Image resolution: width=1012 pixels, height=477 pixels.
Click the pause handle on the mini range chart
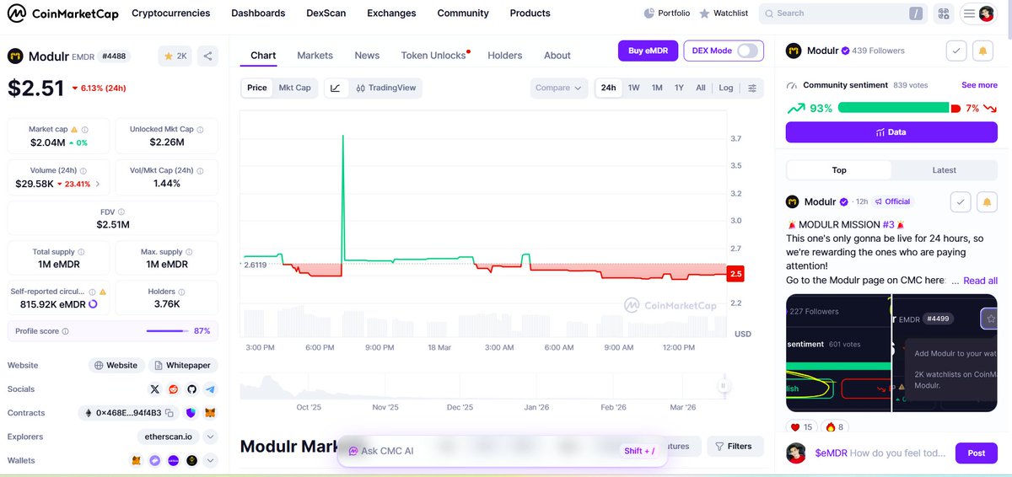[723, 386]
